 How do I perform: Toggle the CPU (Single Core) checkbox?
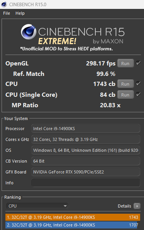(138, 94)
